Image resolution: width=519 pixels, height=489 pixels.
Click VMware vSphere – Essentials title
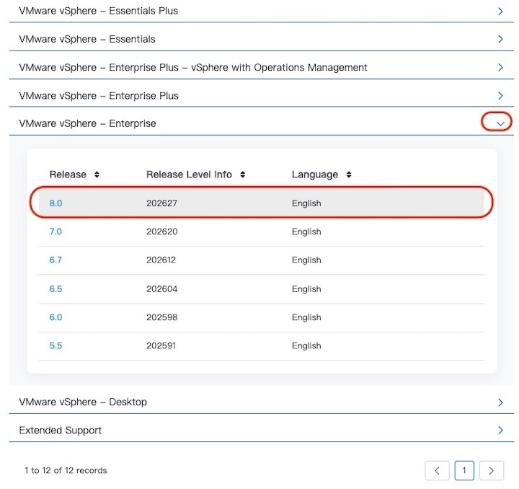click(87, 39)
